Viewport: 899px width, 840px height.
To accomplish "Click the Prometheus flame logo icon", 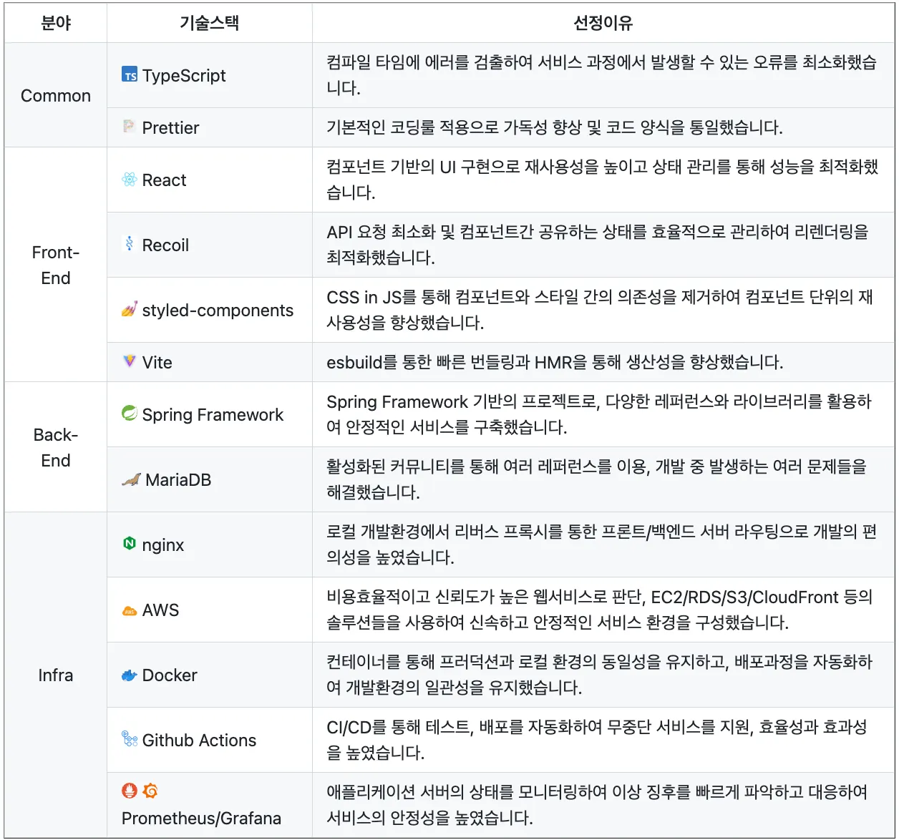I will [130, 791].
